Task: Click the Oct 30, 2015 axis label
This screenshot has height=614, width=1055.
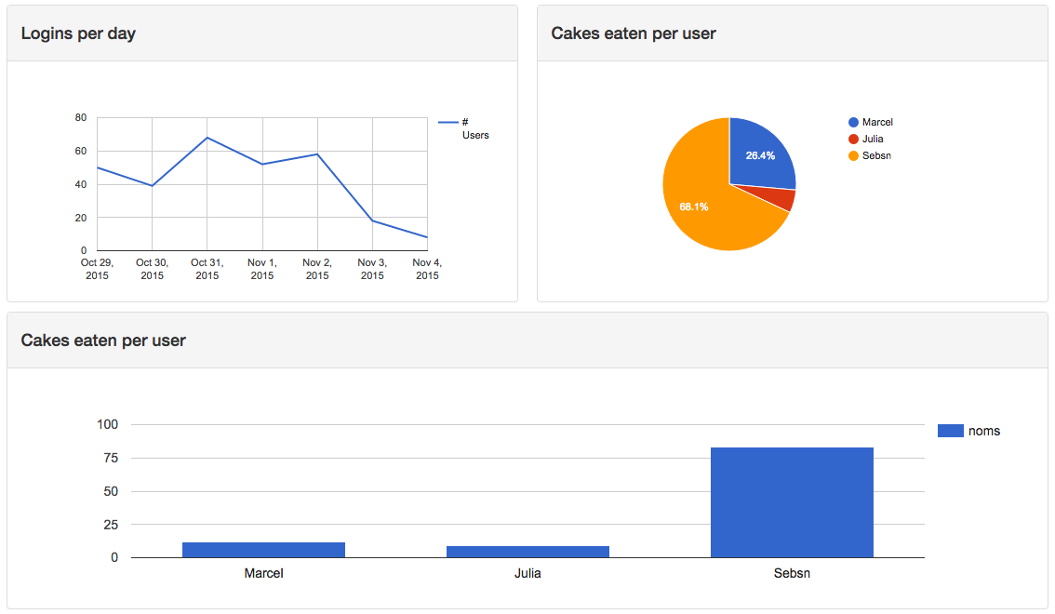Action: [152, 269]
